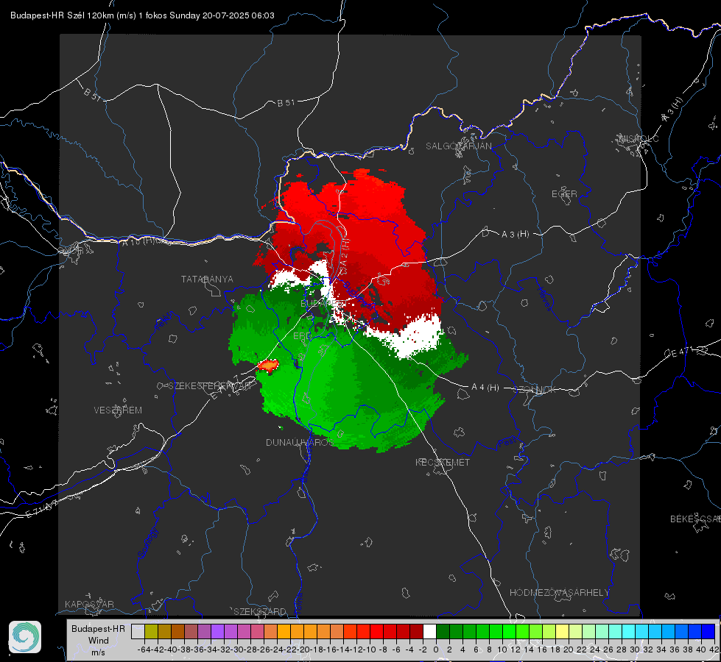The width and height of the screenshot is (721, 662).
Task: Click the orange-red echo near Székesfehérvár
Action: (x=267, y=366)
